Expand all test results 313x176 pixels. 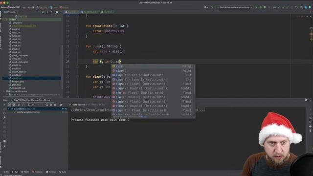tap(28, 105)
